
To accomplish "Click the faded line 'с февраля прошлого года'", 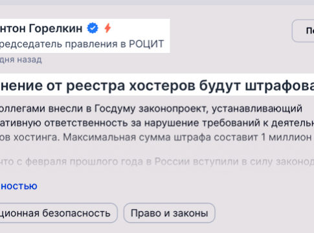I will point(157,162).
